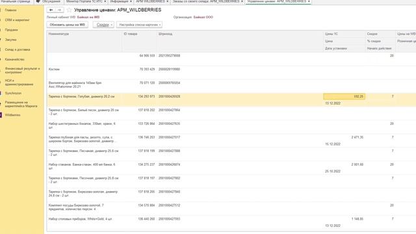
Task: Open CRM и маркетинг section
Action: click(x=18, y=20)
